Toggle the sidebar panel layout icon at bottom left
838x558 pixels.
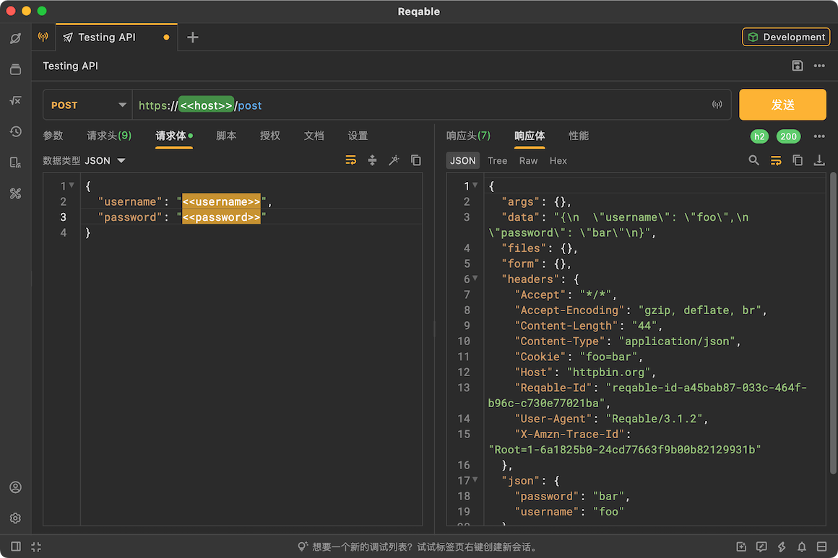coord(16,546)
